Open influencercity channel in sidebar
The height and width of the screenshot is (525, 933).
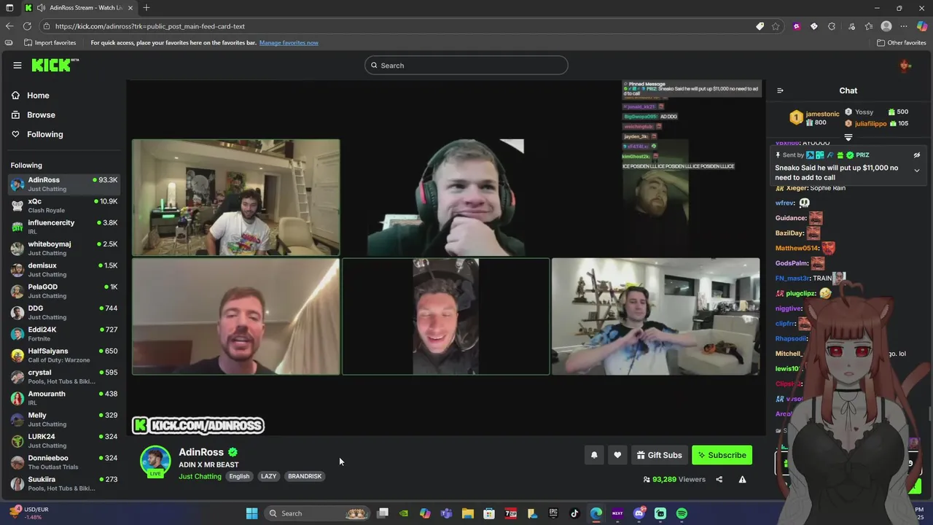(64, 227)
